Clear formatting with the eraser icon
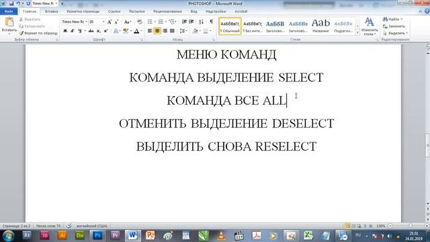This screenshot has height=242, width=430. pos(140,22)
